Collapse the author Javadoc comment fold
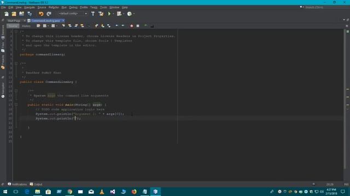 click(16, 64)
